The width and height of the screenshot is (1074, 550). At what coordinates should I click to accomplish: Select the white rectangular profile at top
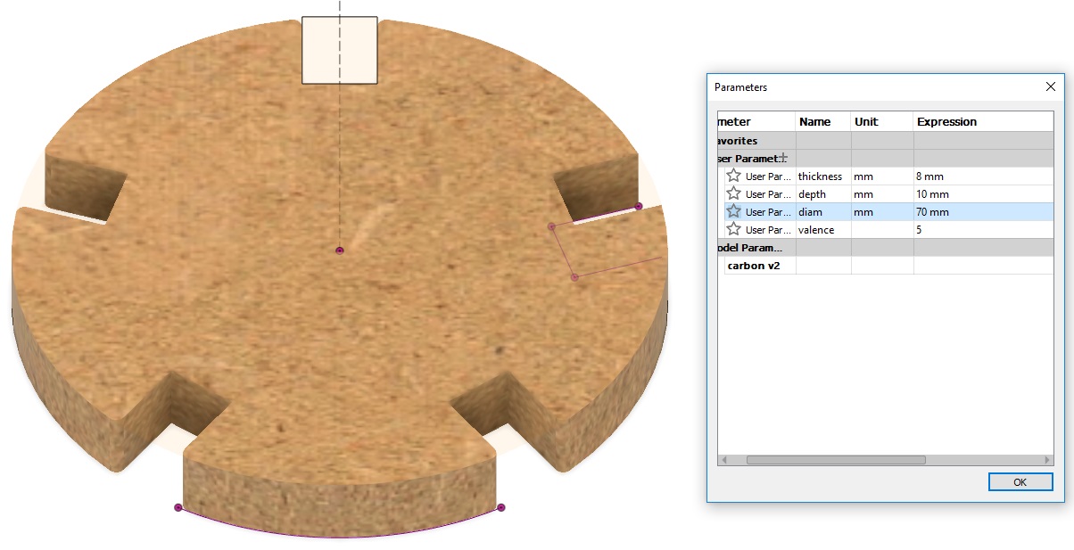pyautogui.click(x=339, y=50)
